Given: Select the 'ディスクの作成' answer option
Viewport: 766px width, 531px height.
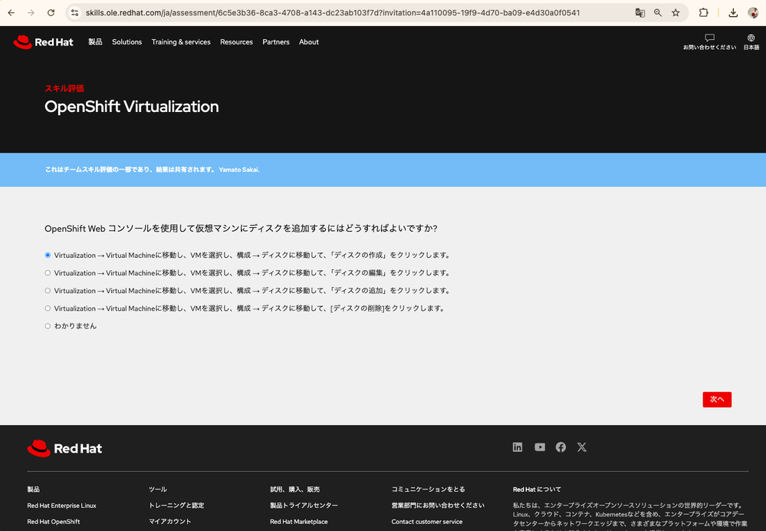Looking at the screenshot, I should coord(48,256).
